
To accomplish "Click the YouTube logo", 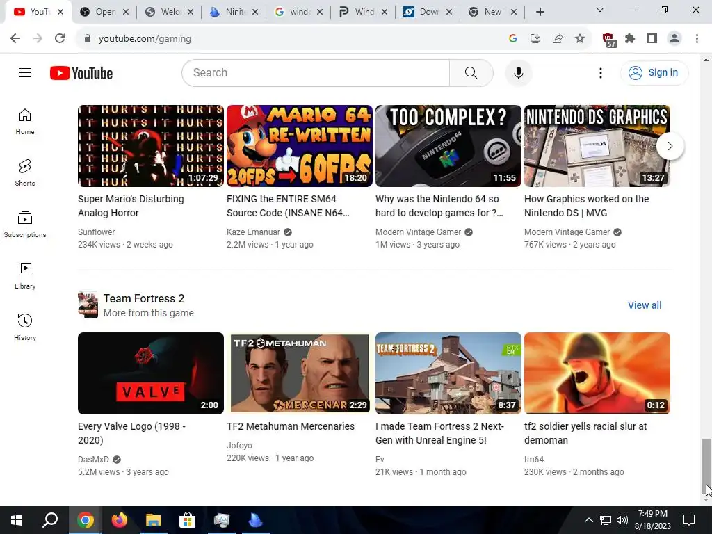I will 81,73.
